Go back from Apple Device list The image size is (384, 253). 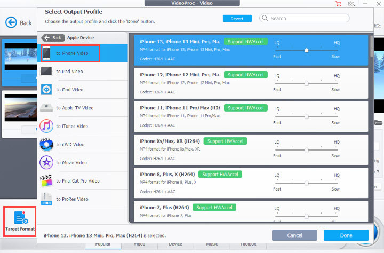(53, 38)
